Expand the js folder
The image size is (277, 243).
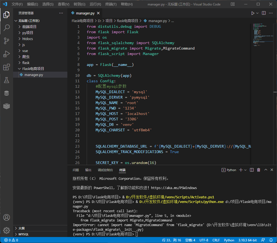pos(20,45)
